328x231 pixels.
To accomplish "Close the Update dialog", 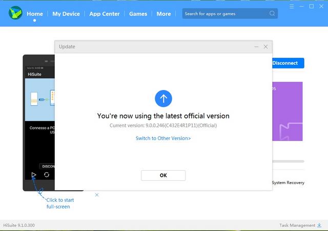I will [x=265, y=47].
